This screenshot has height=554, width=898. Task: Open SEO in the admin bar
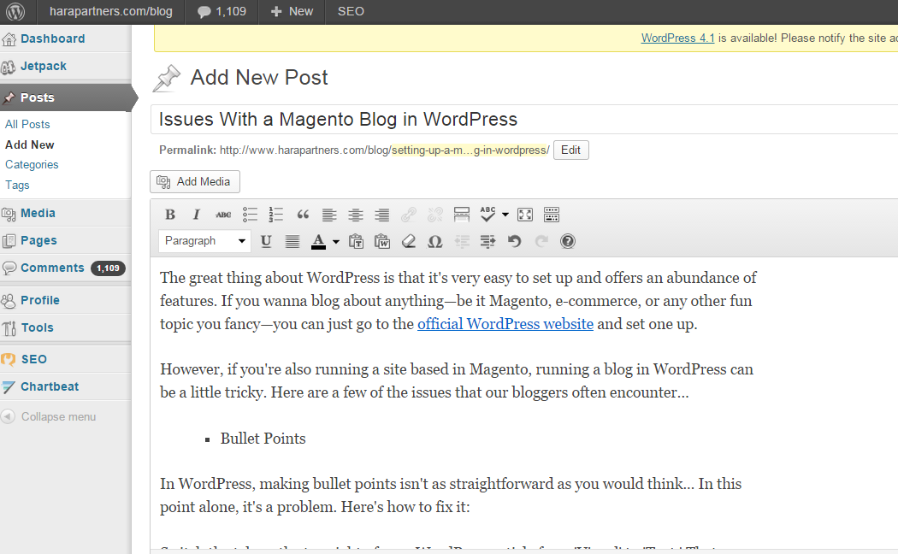coord(351,11)
